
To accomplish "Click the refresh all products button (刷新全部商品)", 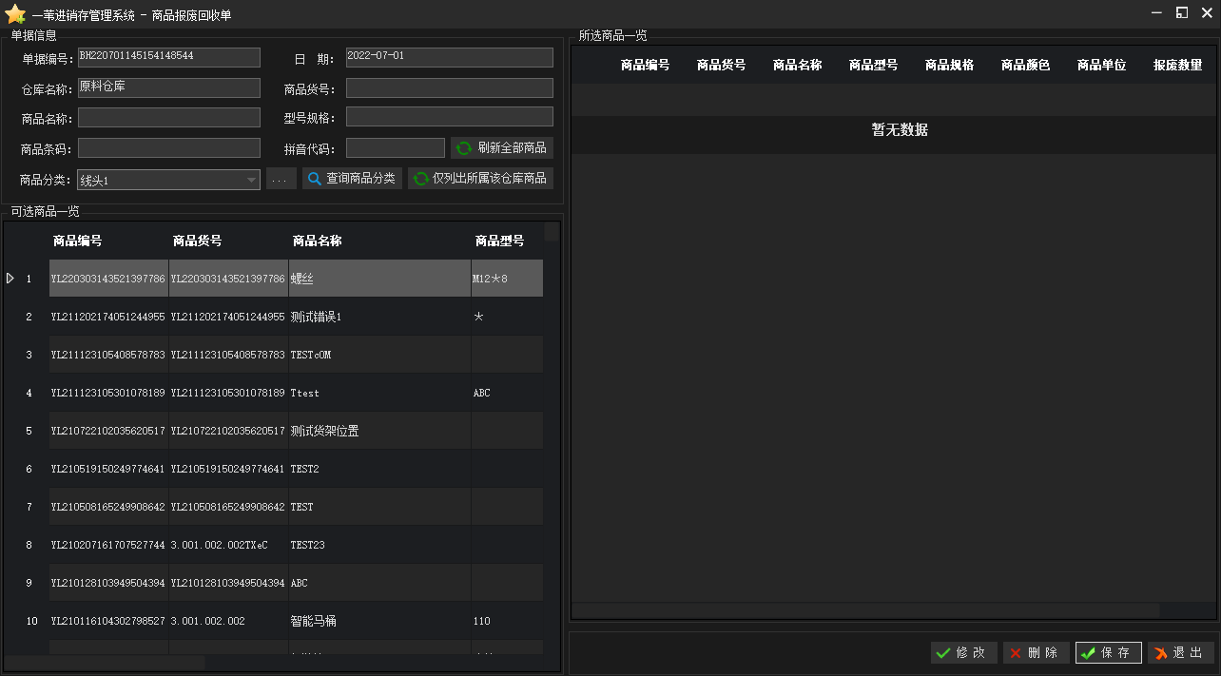I will tap(502, 148).
